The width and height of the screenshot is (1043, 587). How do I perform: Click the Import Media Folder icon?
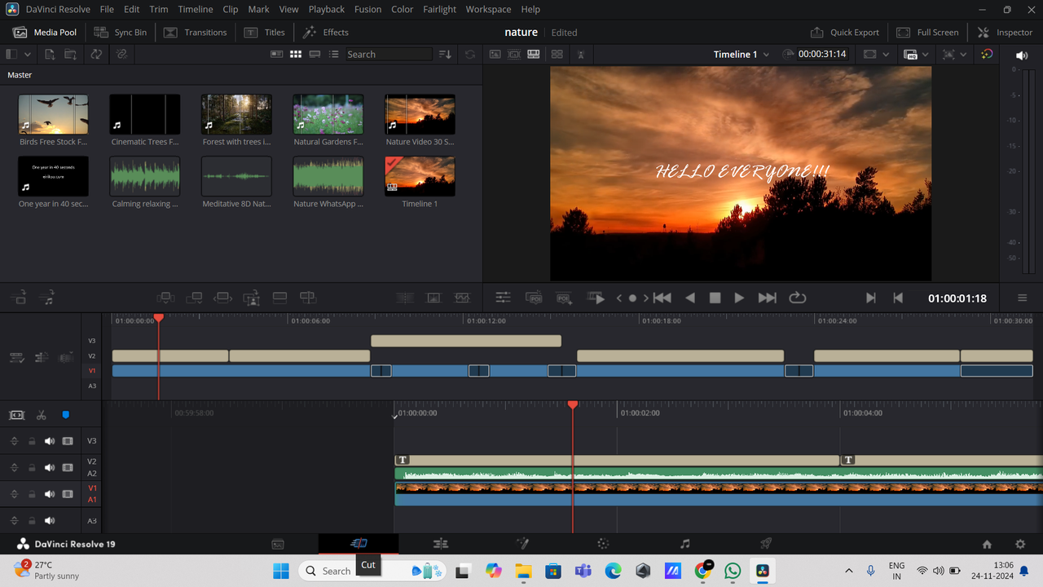pos(71,55)
